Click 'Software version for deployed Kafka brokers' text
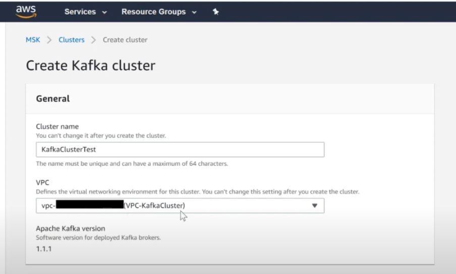This screenshot has width=456, height=274. click(98, 237)
